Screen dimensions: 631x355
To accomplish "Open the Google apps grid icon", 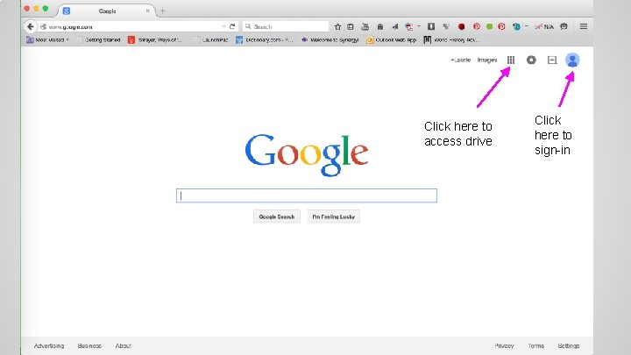I will (x=511, y=60).
